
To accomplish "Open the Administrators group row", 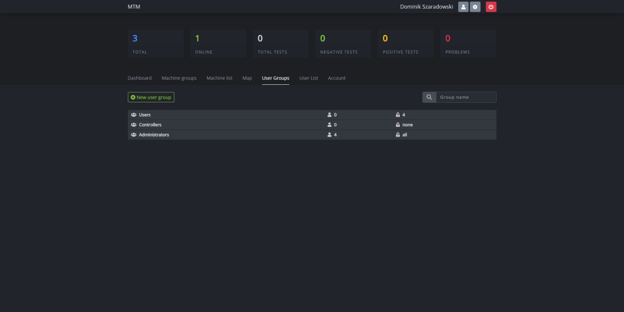I will point(154,135).
